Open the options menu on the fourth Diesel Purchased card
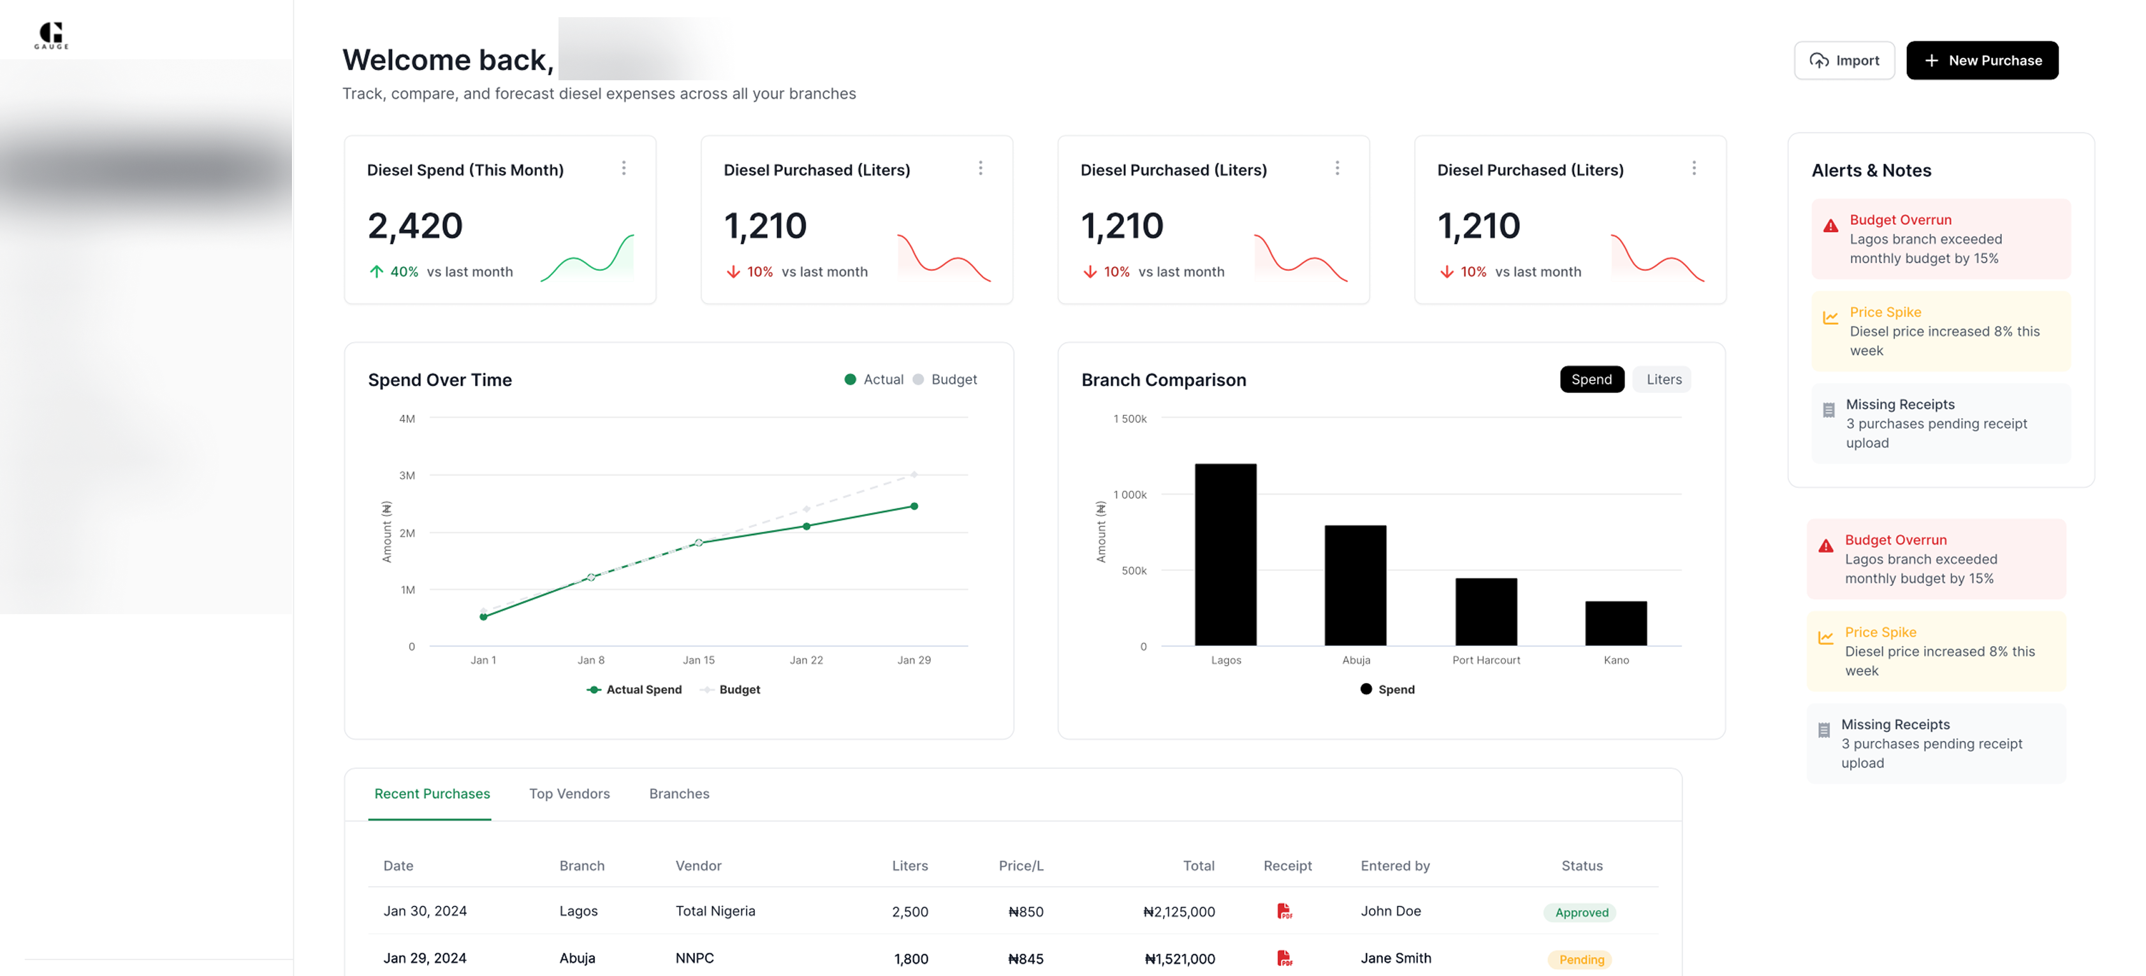 pyautogui.click(x=1693, y=168)
